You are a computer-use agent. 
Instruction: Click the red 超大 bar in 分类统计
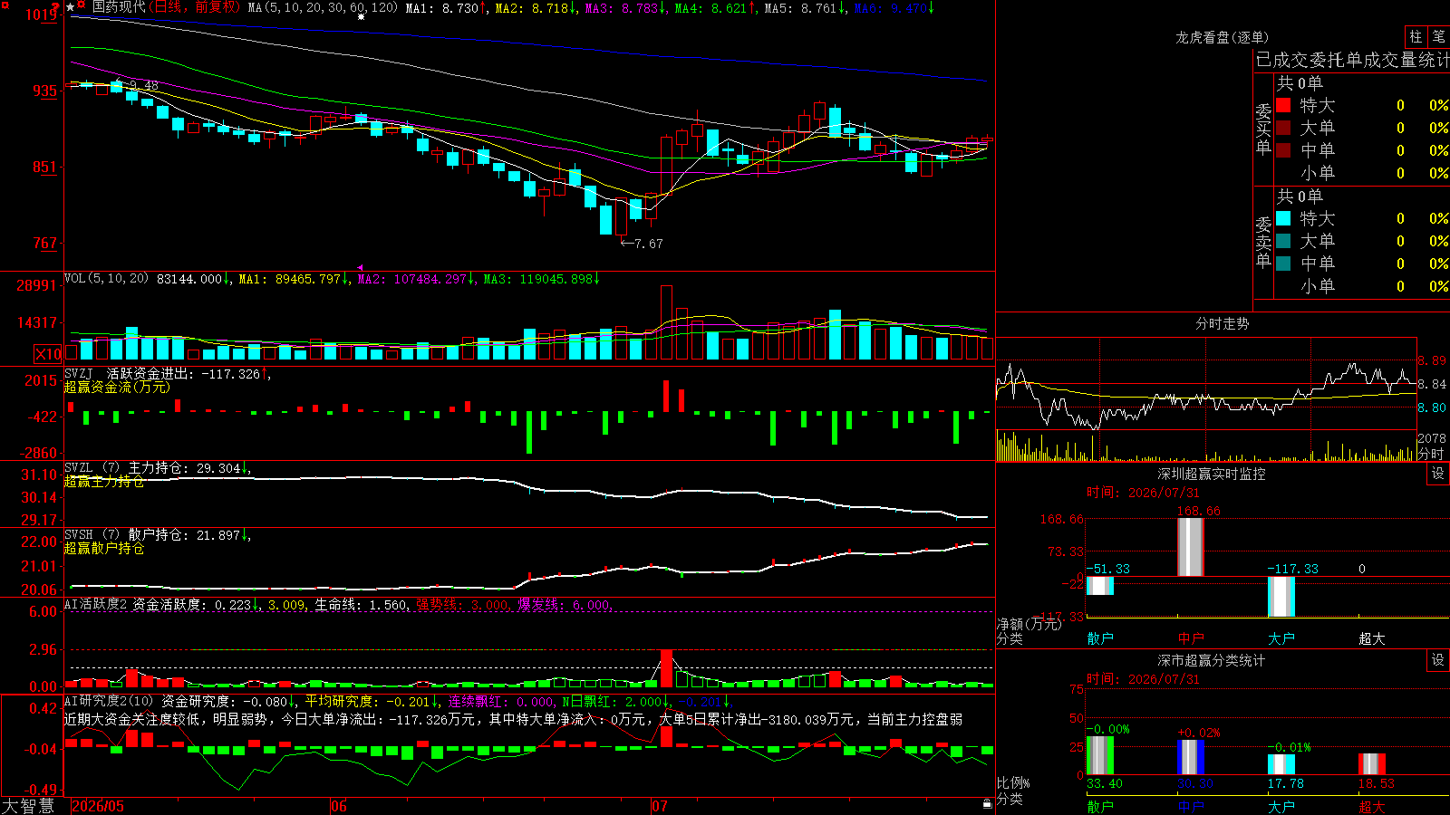[x=1372, y=763]
